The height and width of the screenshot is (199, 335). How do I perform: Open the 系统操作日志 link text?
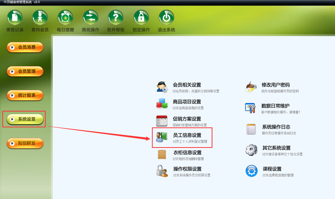[276, 127]
